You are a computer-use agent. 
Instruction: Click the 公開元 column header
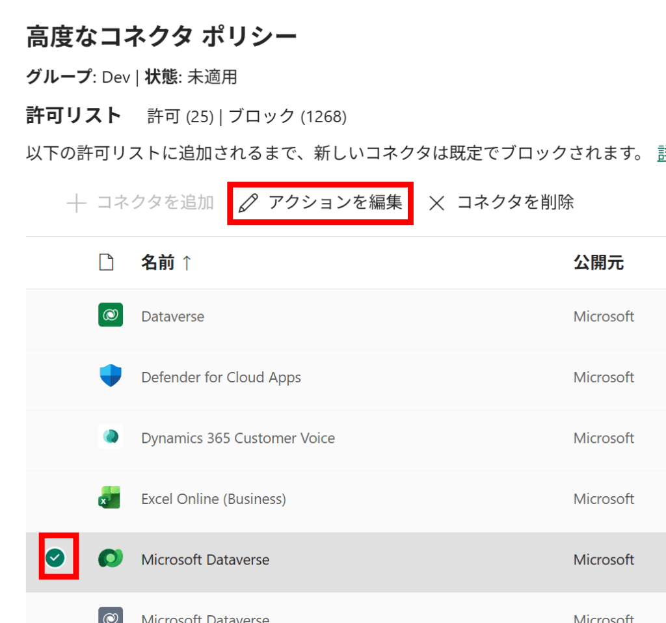click(598, 263)
